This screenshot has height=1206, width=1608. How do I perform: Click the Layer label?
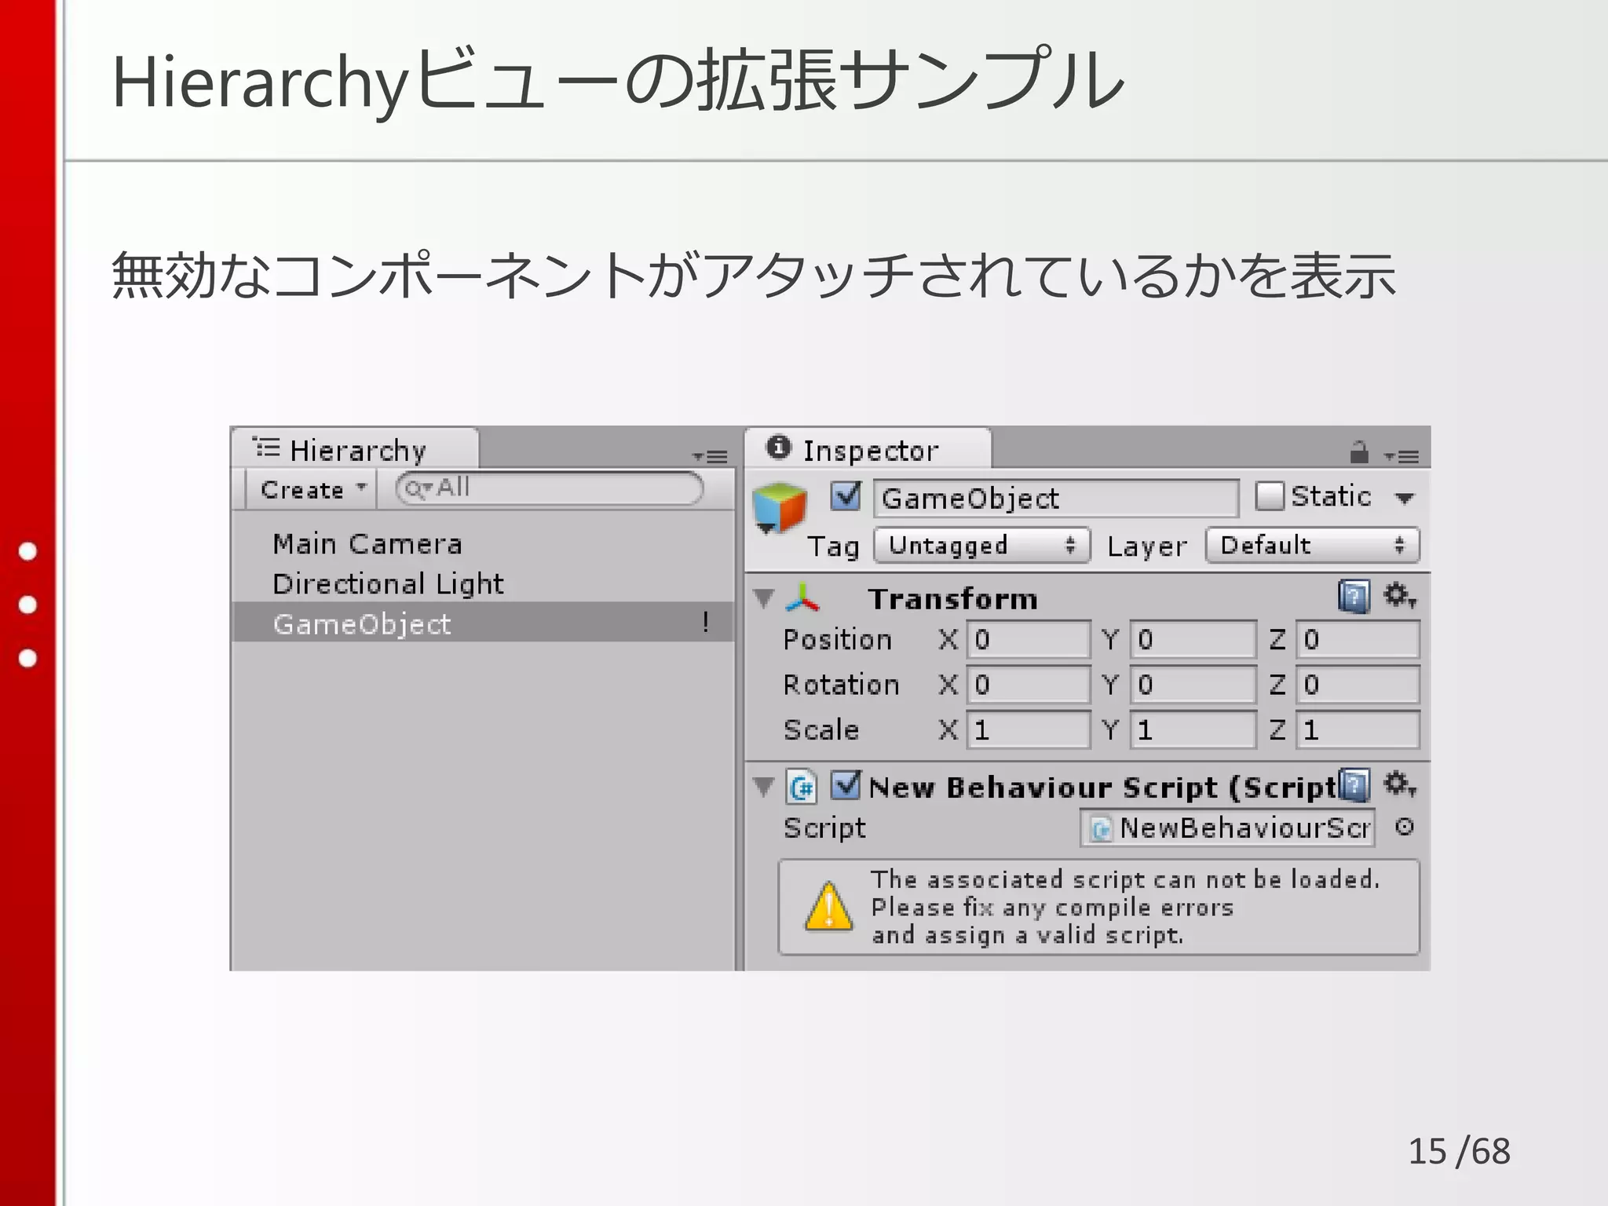pyautogui.click(x=1146, y=546)
